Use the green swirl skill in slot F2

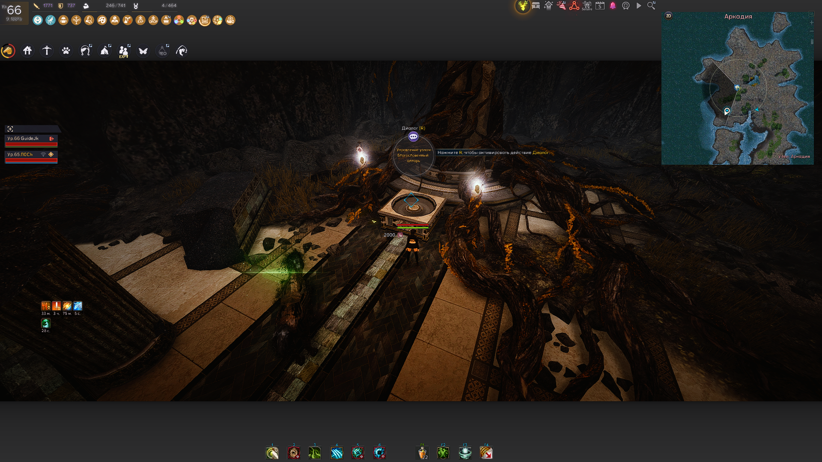[x=444, y=453]
